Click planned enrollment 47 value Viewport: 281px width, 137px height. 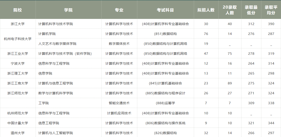[x=206, y=54]
